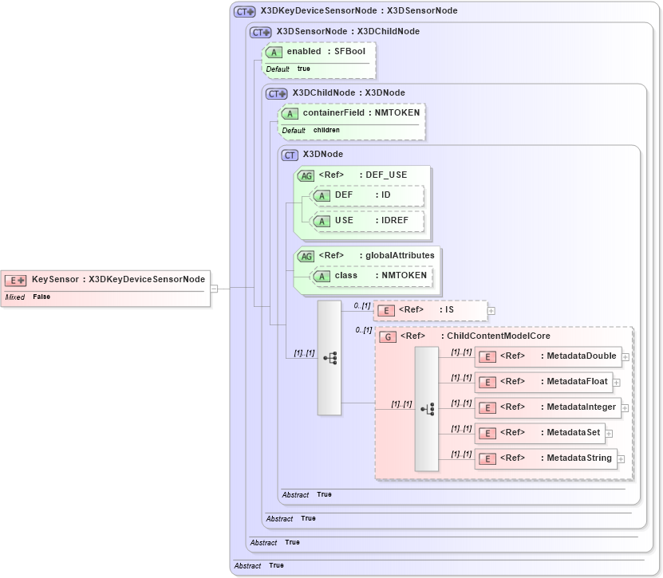
Task: Click the containerField : NMTOKEN label
Action: [361, 112]
